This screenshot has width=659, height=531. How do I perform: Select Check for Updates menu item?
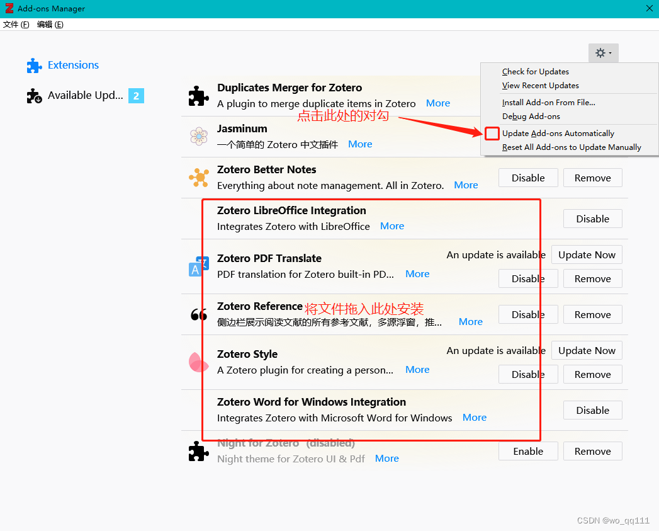click(x=535, y=72)
